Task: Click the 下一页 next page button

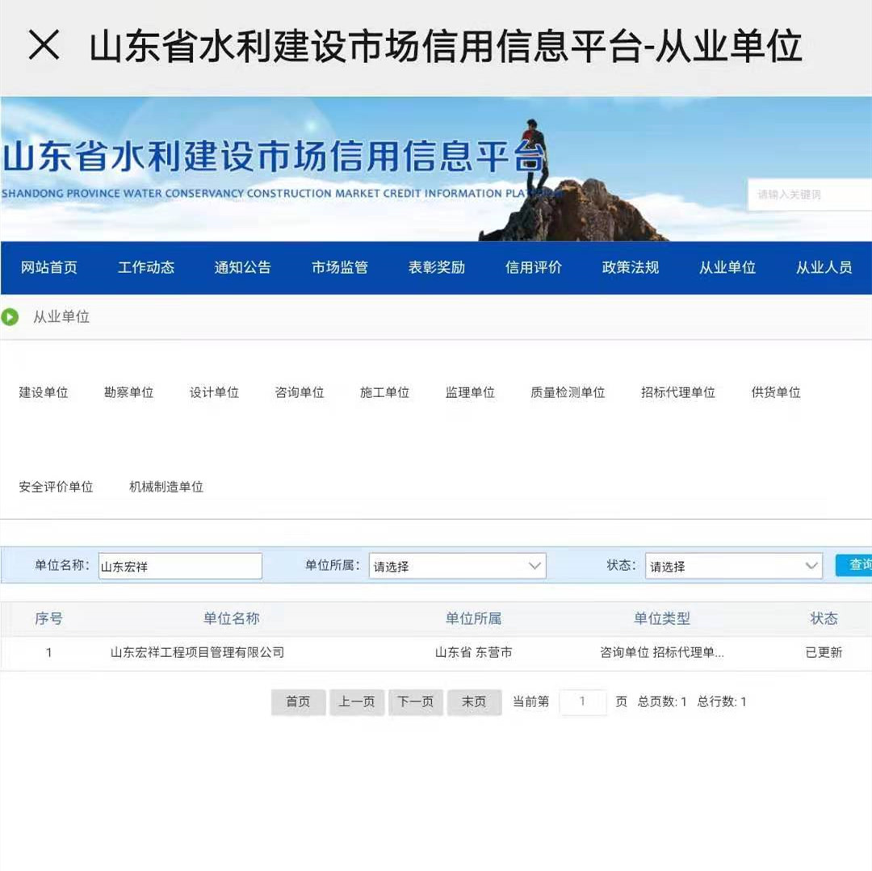Action: point(416,702)
